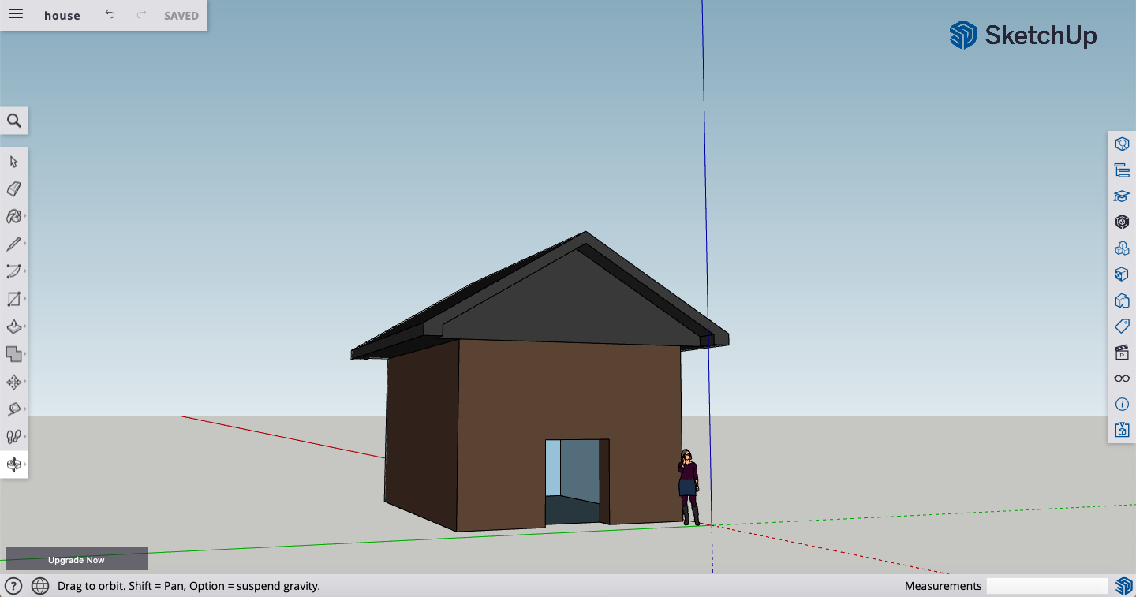Select the Push/Pull tool

pyautogui.click(x=12, y=326)
